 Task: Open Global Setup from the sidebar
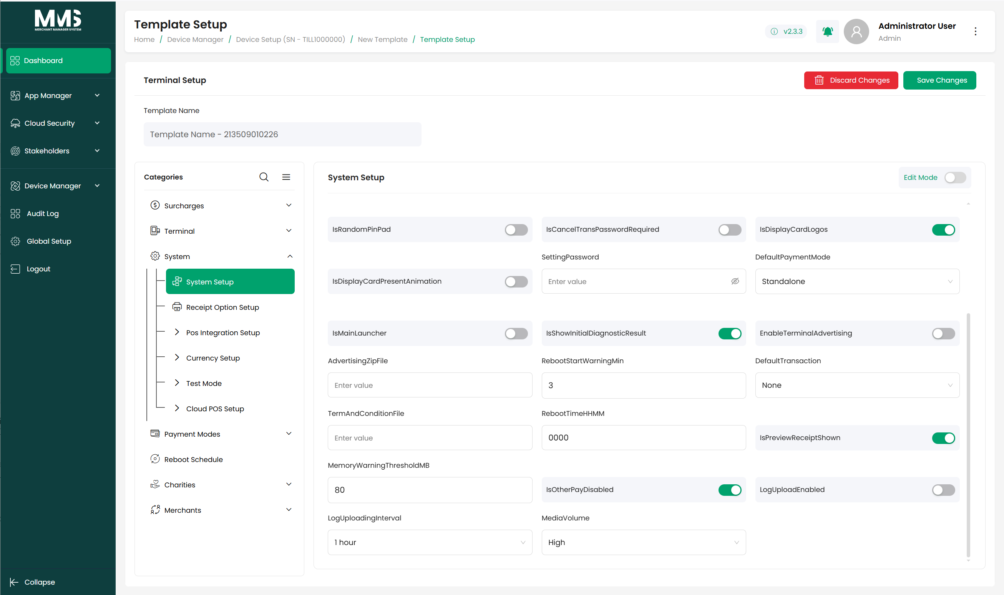pyautogui.click(x=49, y=241)
